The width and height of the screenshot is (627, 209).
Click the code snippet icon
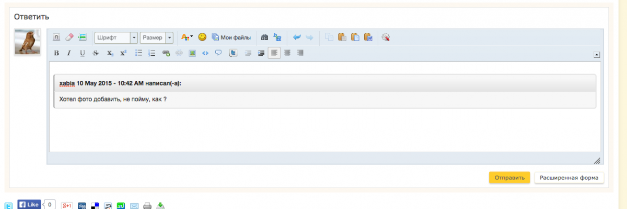click(205, 53)
